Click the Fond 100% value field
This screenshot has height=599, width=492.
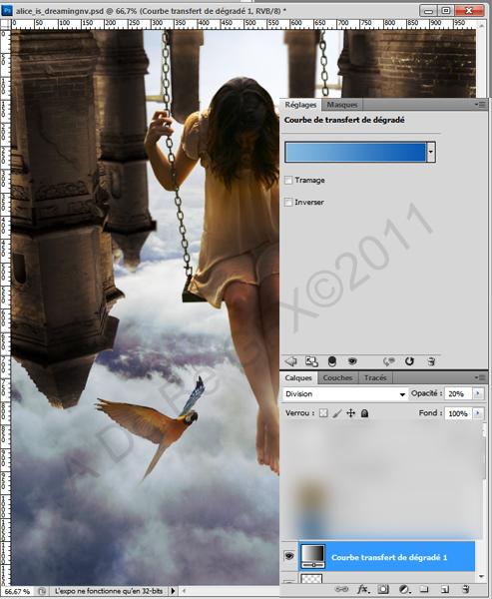pos(458,413)
